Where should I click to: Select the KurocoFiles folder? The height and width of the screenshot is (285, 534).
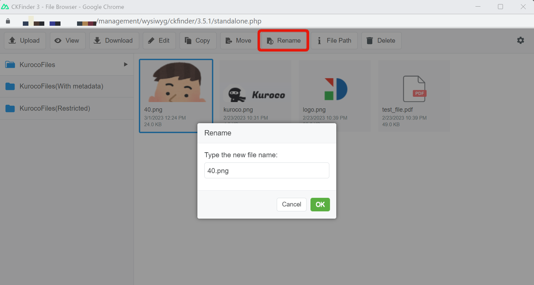(67, 65)
